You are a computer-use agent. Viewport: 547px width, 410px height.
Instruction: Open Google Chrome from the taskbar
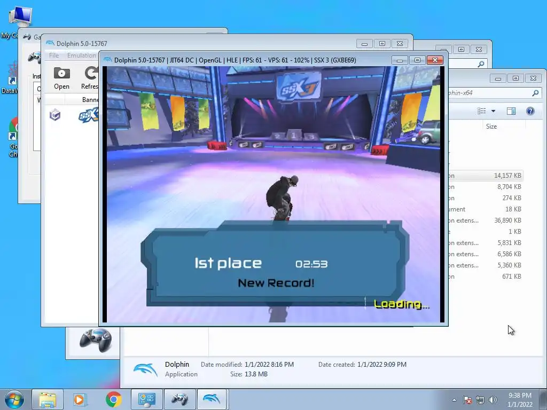click(x=113, y=399)
